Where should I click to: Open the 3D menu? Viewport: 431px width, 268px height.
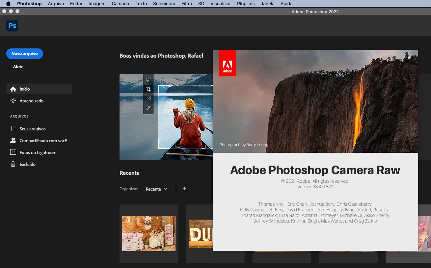(x=201, y=4)
